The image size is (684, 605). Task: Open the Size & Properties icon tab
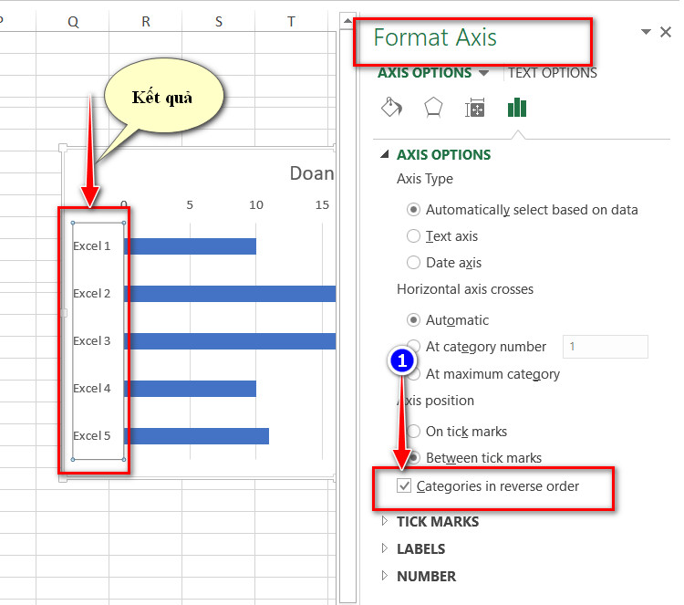point(474,108)
